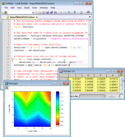The width and height of the screenshot is (125, 137).
Task: Click MyData vertical scroll down arrow
Action: tap(122, 92)
